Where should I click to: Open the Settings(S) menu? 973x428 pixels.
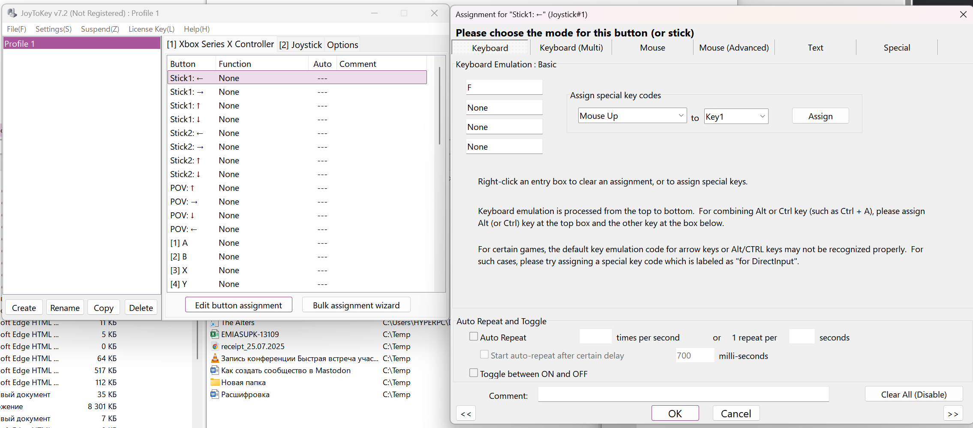tap(54, 29)
